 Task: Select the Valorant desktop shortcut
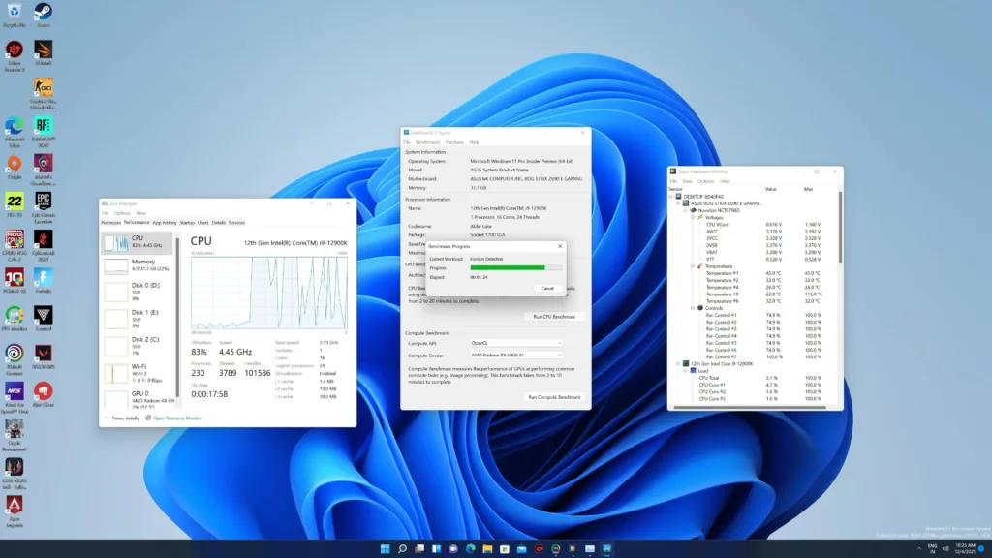coord(43,356)
